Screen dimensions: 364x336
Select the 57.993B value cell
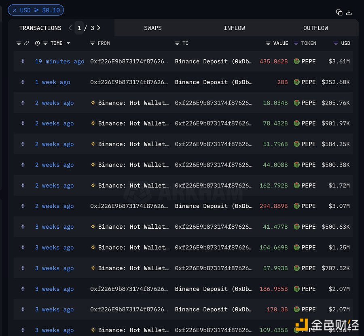[275, 268]
